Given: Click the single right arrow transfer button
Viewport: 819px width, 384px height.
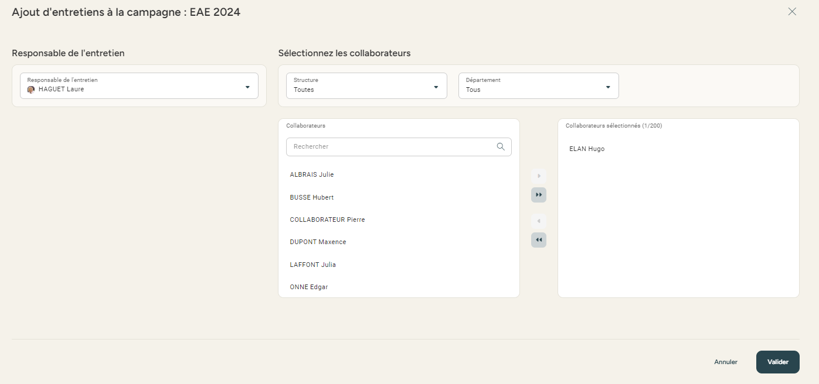Looking at the screenshot, I should pos(538,176).
